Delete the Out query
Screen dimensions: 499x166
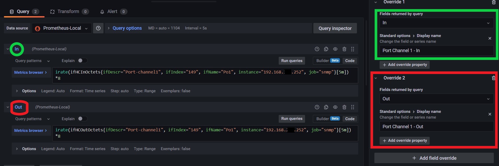pyautogui.click(x=344, y=107)
